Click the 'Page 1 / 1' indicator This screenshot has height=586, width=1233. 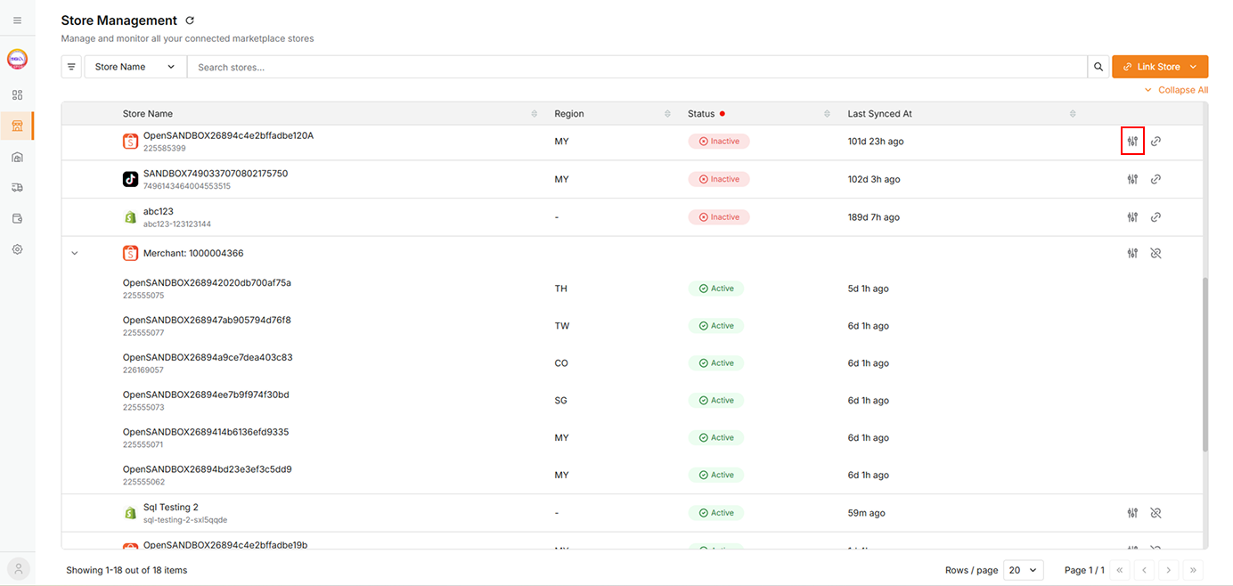click(x=1084, y=570)
